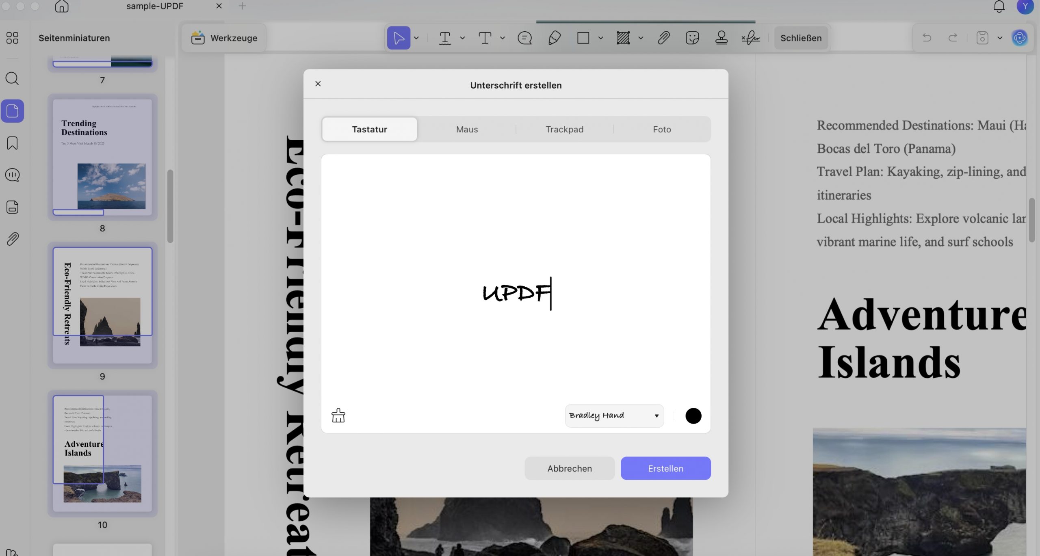Close the sample-UPDF tab
This screenshot has width=1040, height=556.
click(x=219, y=6)
